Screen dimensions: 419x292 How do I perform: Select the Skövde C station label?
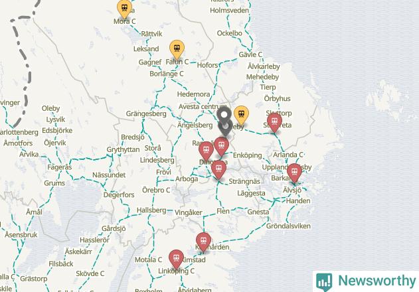[90, 273]
